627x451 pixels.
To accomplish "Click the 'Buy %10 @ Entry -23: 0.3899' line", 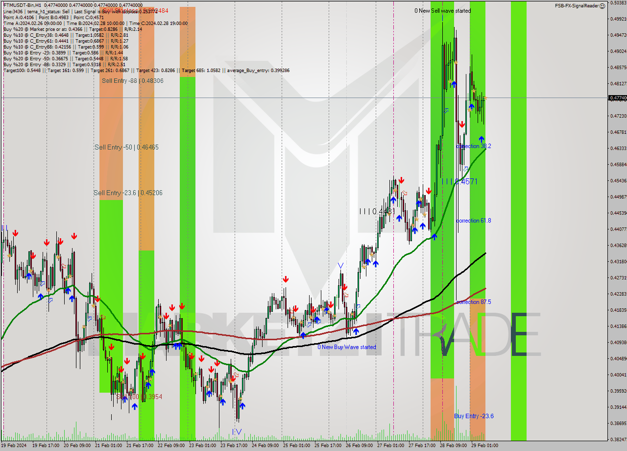I will [63, 52].
